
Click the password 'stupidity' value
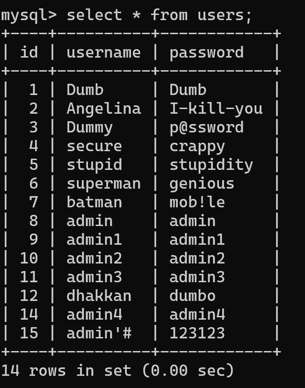pos(211,165)
